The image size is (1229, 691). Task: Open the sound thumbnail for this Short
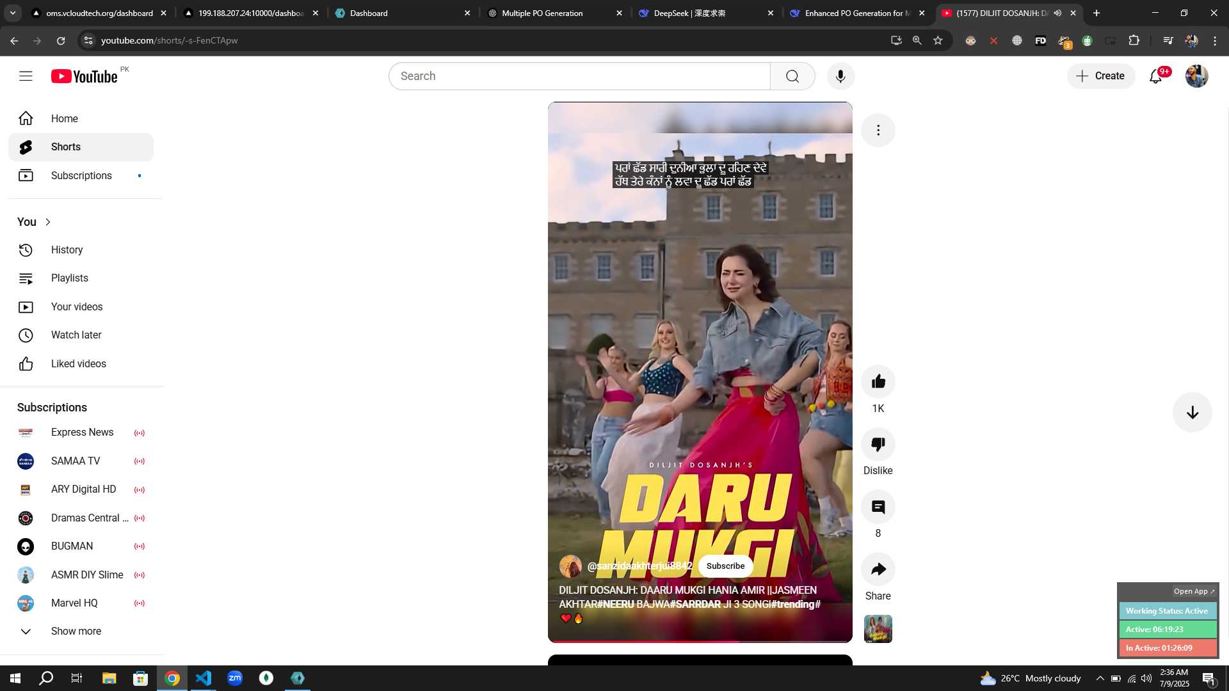tap(878, 629)
